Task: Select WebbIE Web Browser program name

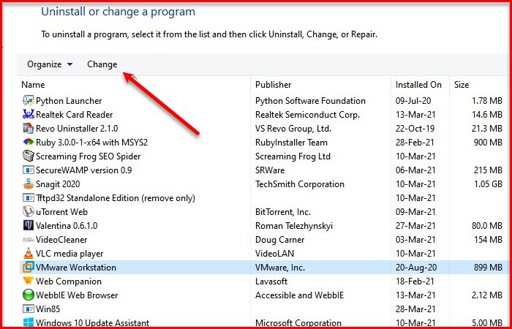Action: [77, 295]
